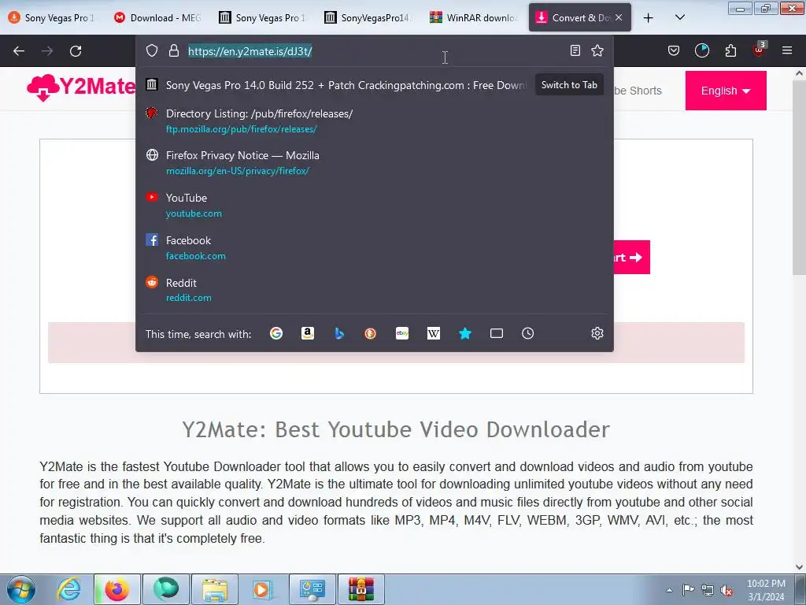Close the Convert & Download tab
The image size is (806, 605).
pos(619,17)
